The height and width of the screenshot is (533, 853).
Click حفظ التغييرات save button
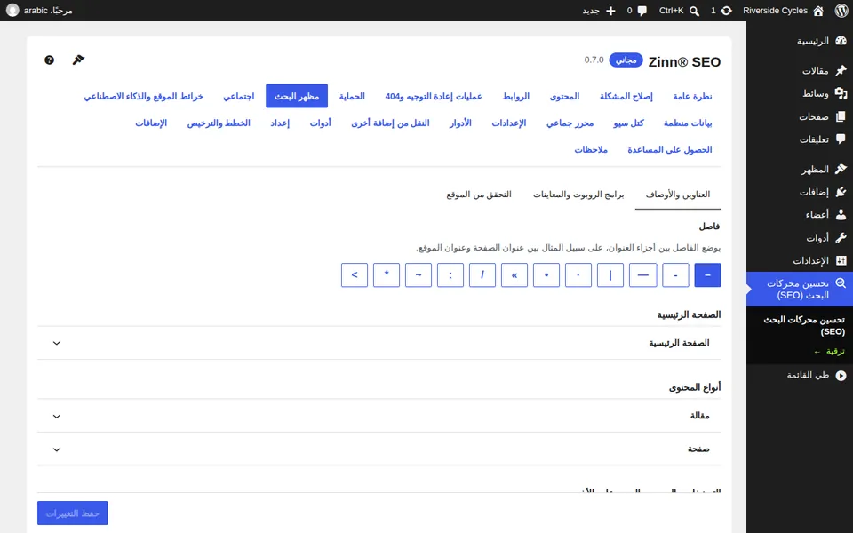click(x=72, y=513)
